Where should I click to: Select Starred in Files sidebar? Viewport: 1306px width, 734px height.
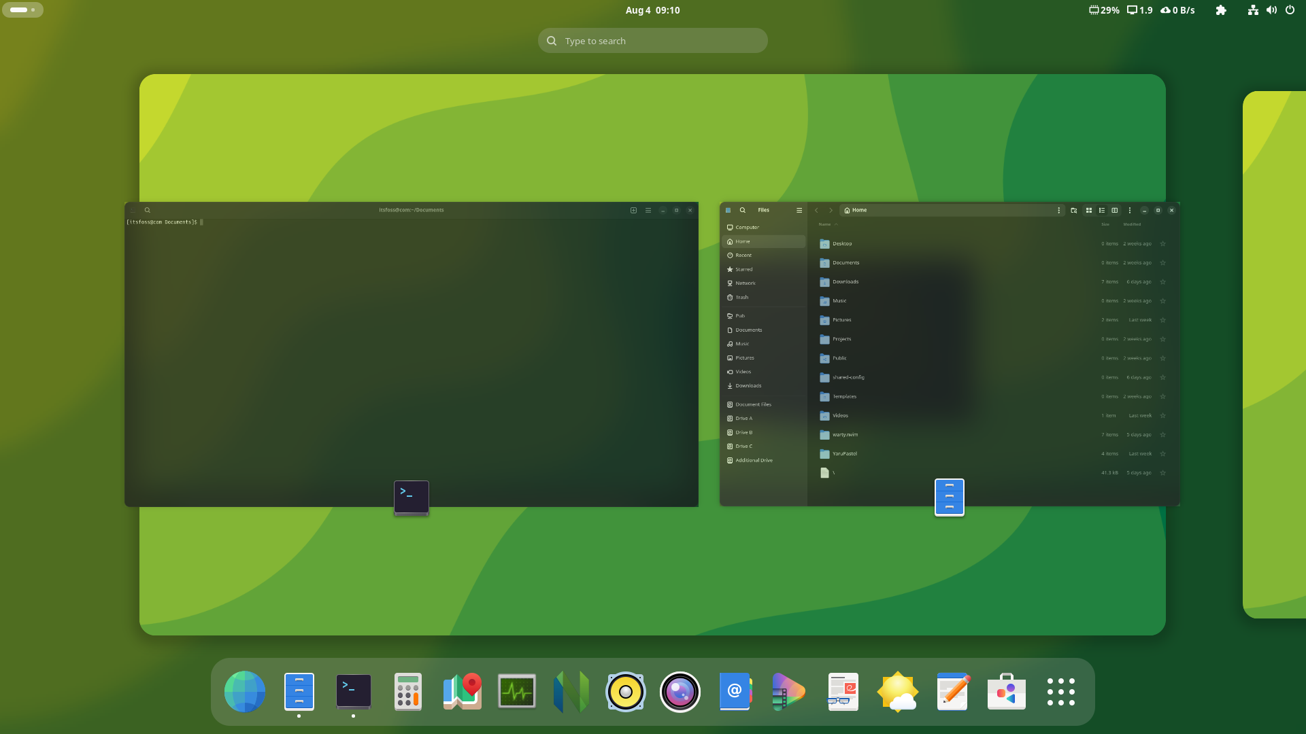(763, 269)
